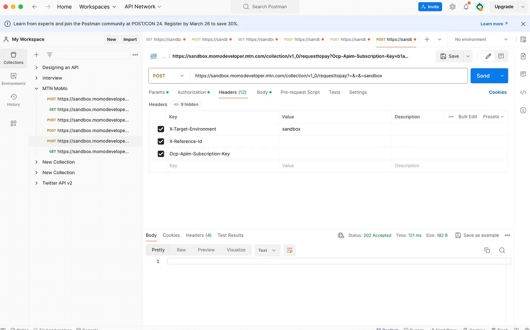
Task: Open the API Network menu
Action: click(x=143, y=7)
